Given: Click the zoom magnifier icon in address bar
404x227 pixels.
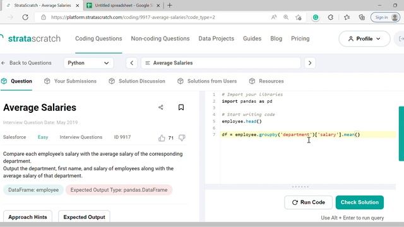Looking at the screenshot, I should 286,17.
